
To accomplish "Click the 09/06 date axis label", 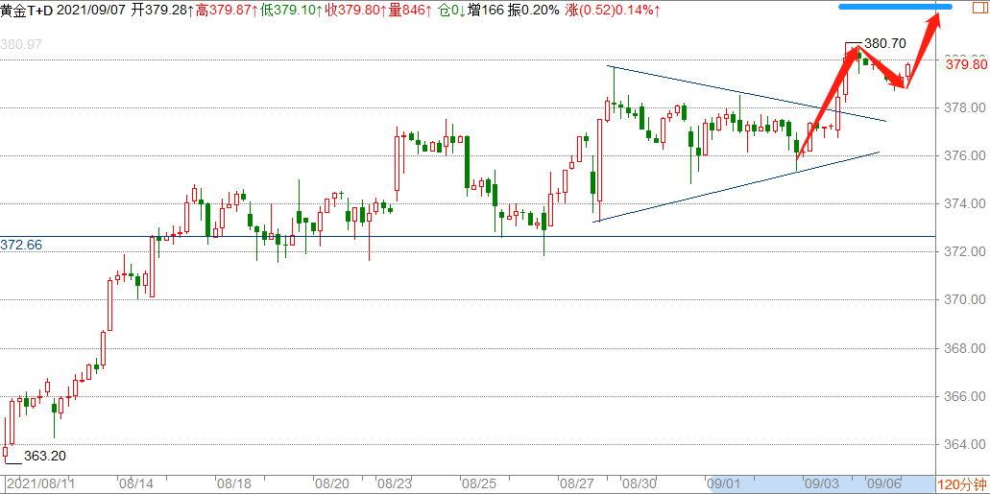I will 882,484.
